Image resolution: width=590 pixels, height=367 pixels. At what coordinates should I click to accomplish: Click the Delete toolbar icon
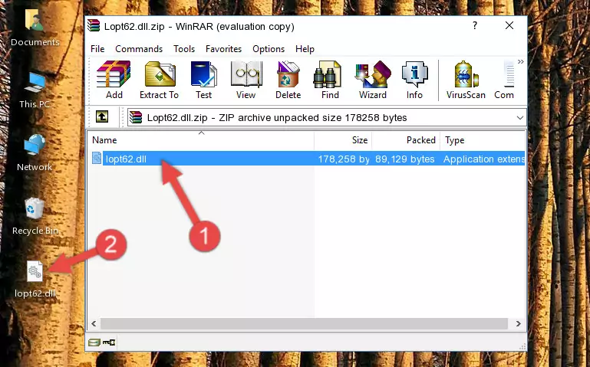(288, 80)
